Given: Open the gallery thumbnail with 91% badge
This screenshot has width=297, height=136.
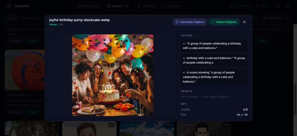Looking at the screenshot, I should (32, 129).
